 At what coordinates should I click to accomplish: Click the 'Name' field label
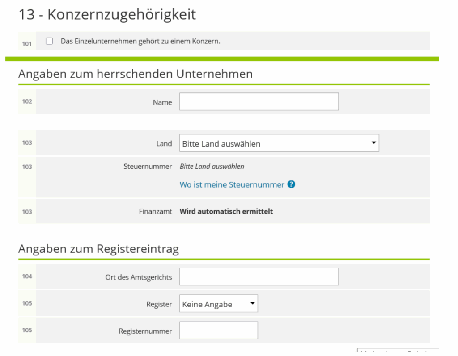click(x=162, y=102)
